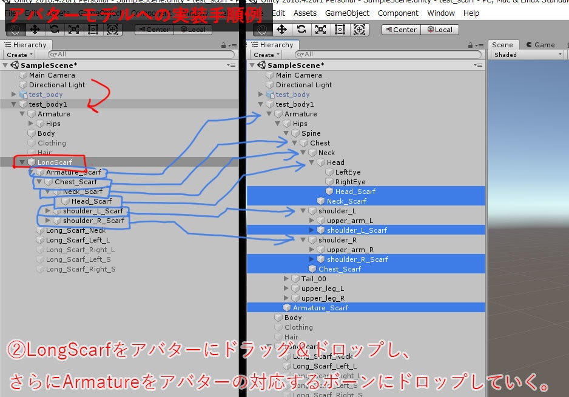Viewport: 569px width, 397px height.
Task: Collapse Hips in the right hierarchy
Action: [278, 124]
